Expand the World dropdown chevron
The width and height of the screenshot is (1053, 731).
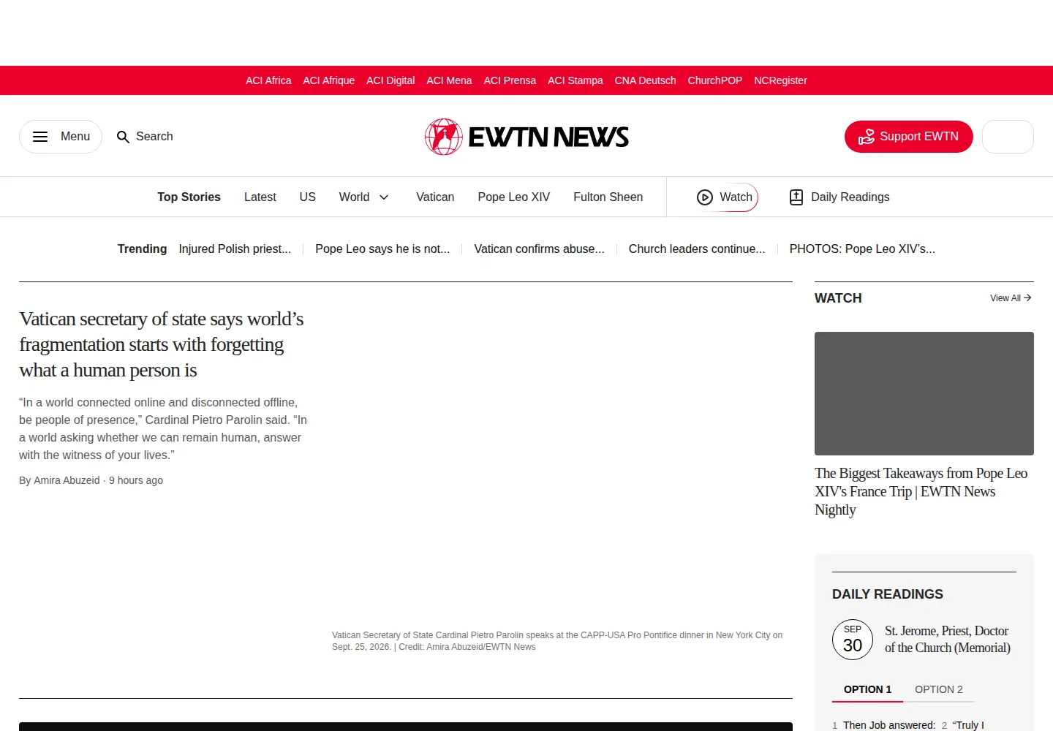384,197
